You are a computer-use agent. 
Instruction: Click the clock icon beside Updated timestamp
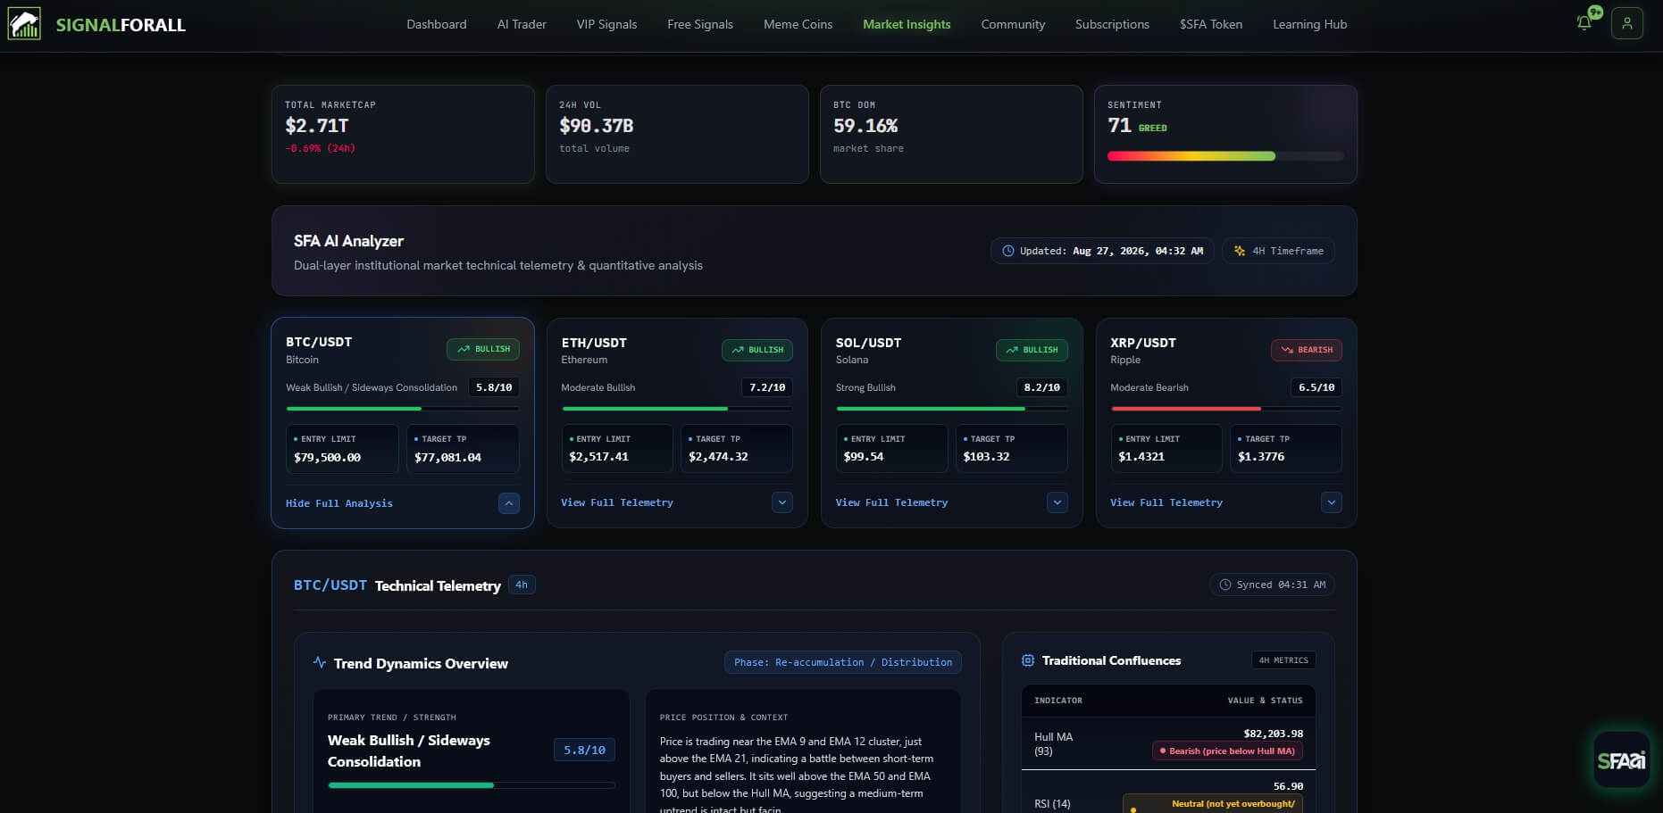(x=1008, y=251)
